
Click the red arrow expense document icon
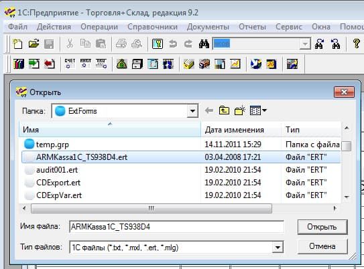[x=49, y=64]
